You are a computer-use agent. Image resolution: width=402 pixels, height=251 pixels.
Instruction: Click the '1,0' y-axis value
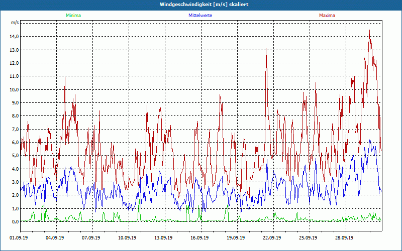16,209
